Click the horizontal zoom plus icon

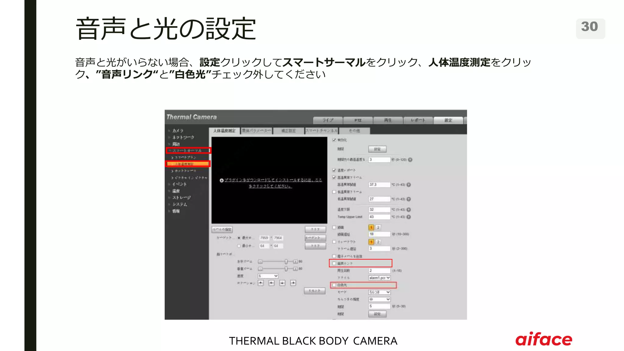295,261
